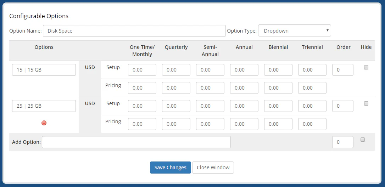Click the red remove icon under 25 GB option
The image size is (385, 187).
point(44,123)
